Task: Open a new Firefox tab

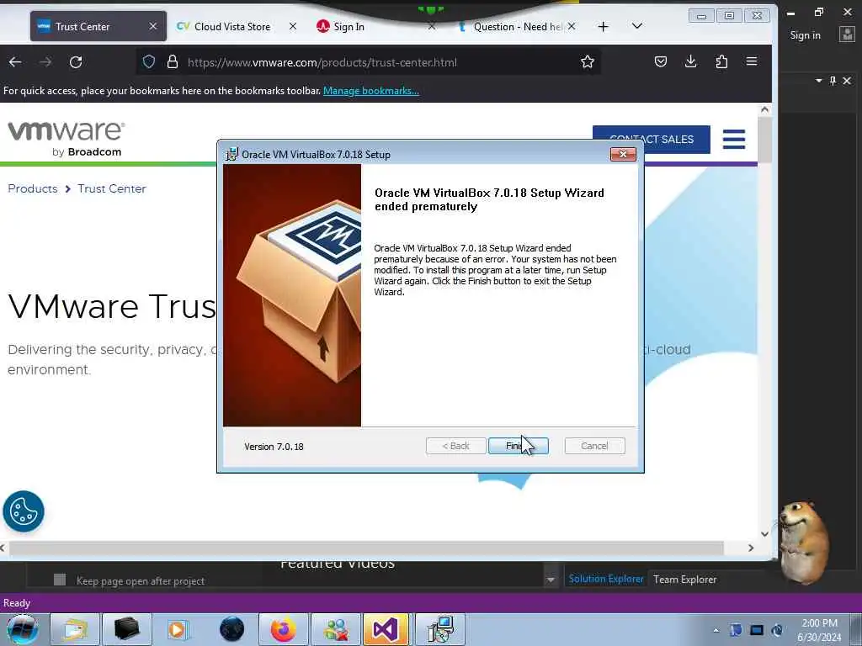Action: pos(603,26)
